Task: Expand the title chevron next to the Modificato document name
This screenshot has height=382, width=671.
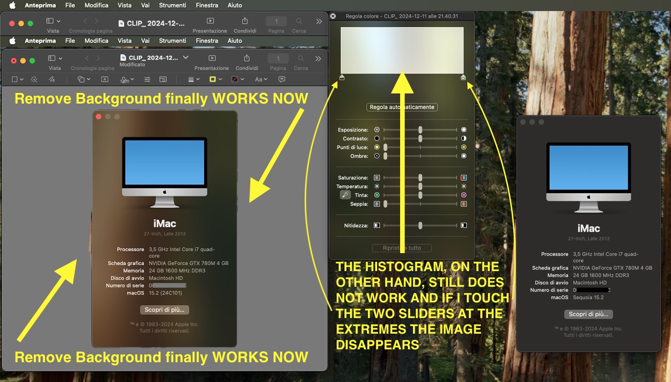Action: tap(186, 58)
